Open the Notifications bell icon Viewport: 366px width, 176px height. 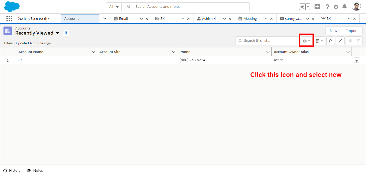(x=345, y=7)
